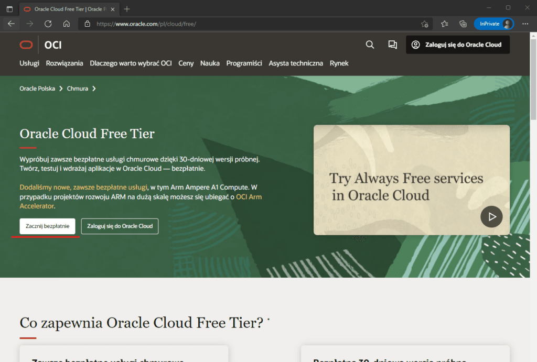Open the Ceny menu item

pos(186,63)
